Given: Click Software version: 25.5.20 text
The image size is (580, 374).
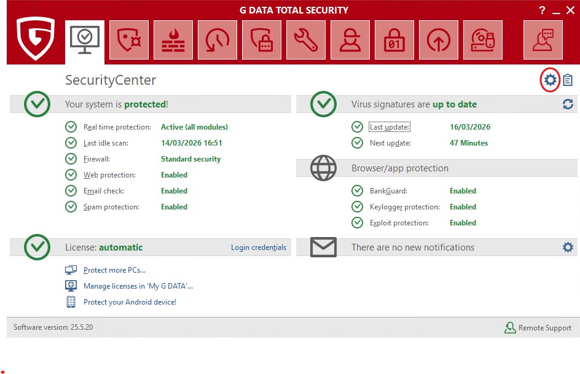Looking at the screenshot, I should pyautogui.click(x=53, y=327).
